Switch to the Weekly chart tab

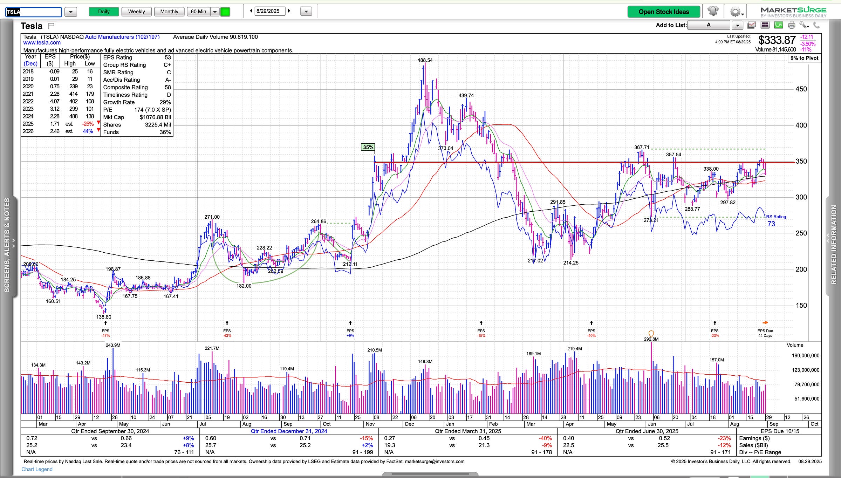click(136, 12)
